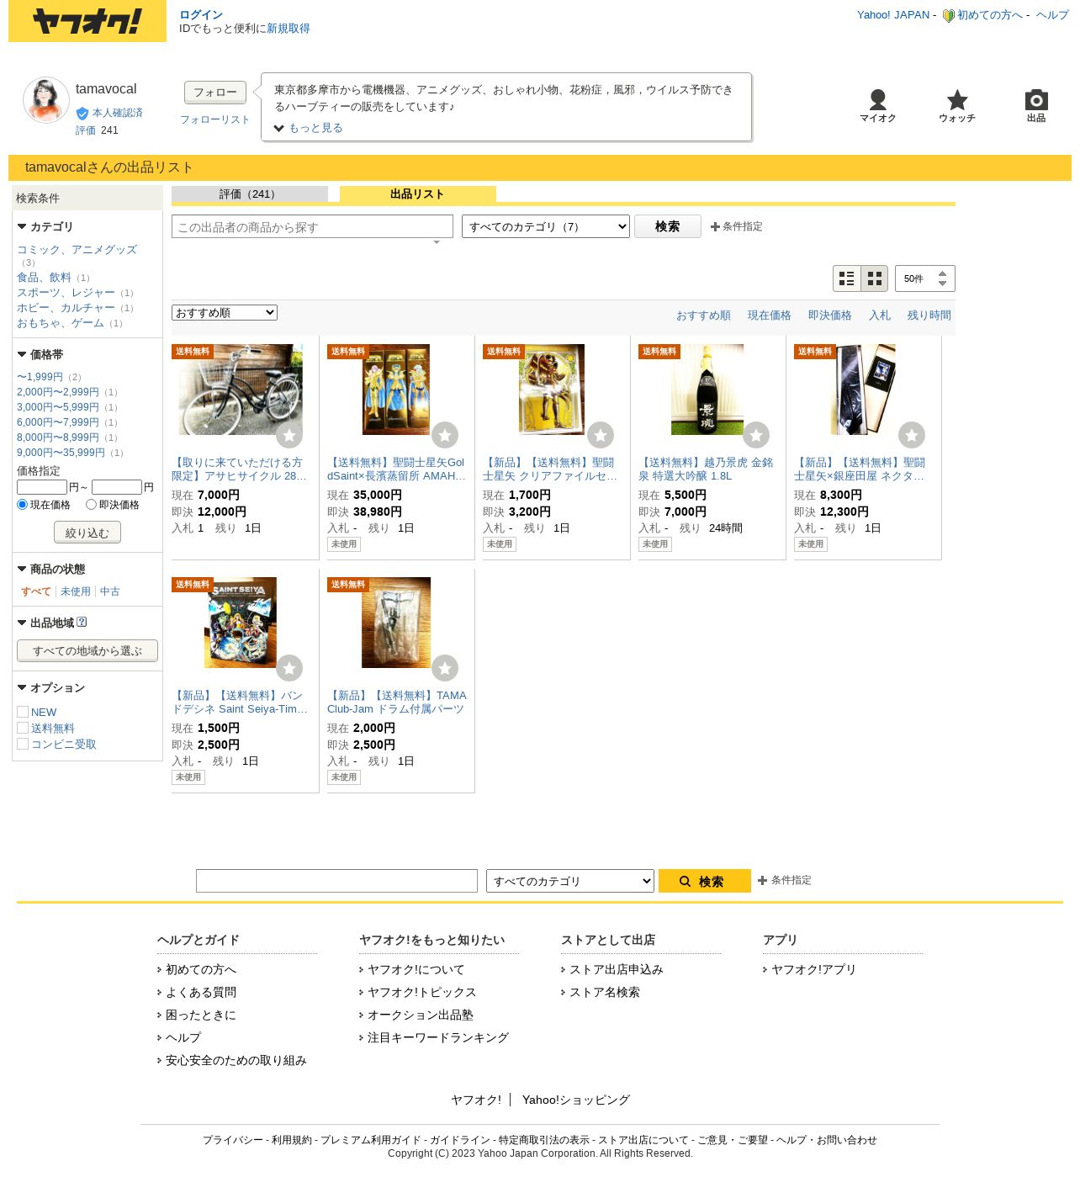Click the plus 条件指定 beside the top search
Viewport: 1080px width, 1177px height.
point(737,226)
